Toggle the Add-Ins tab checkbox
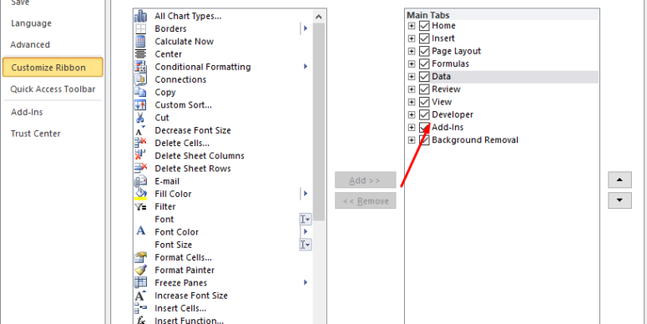This screenshot has width=647, height=324. tap(424, 128)
